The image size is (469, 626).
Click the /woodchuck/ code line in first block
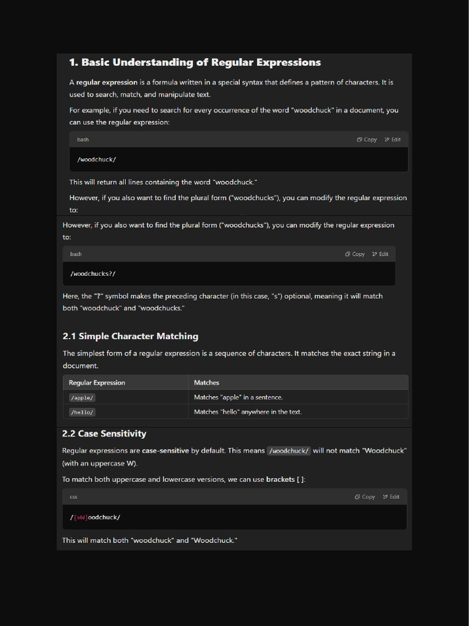coord(96,160)
